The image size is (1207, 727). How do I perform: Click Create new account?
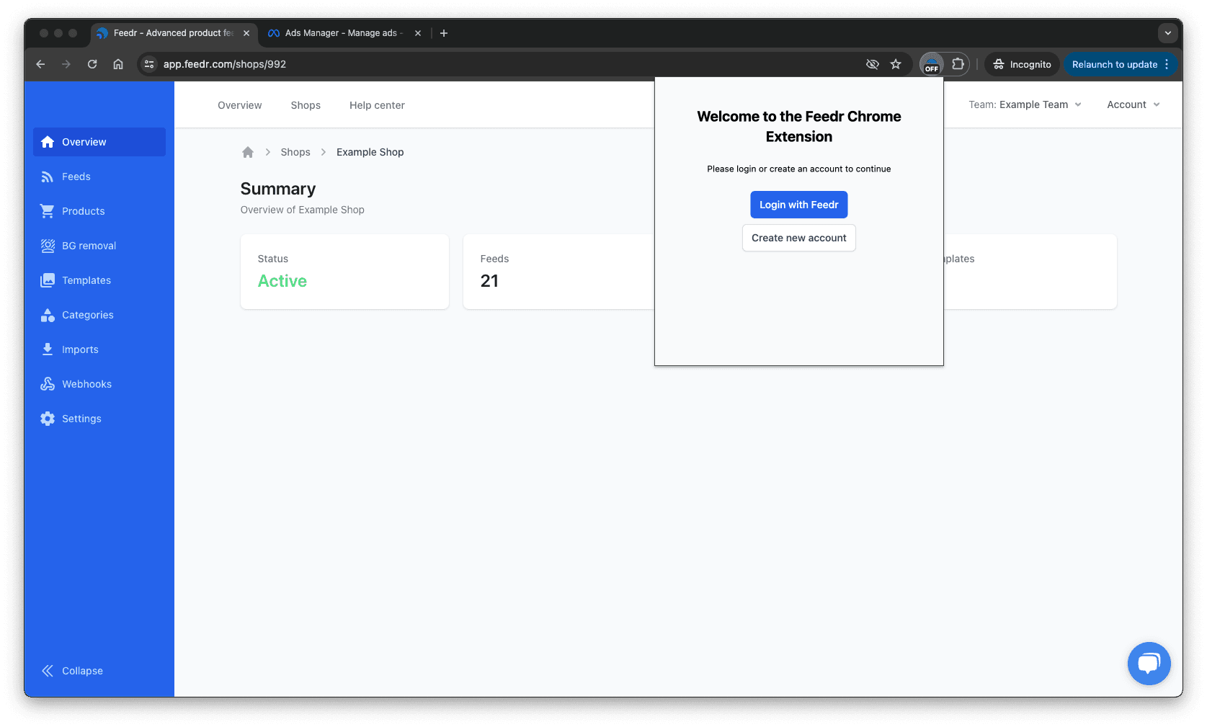tap(798, 238)
